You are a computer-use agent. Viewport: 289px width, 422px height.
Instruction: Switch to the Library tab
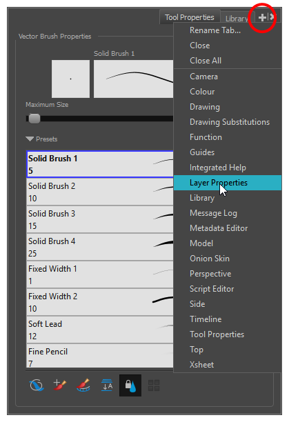[x=237, y=19]
